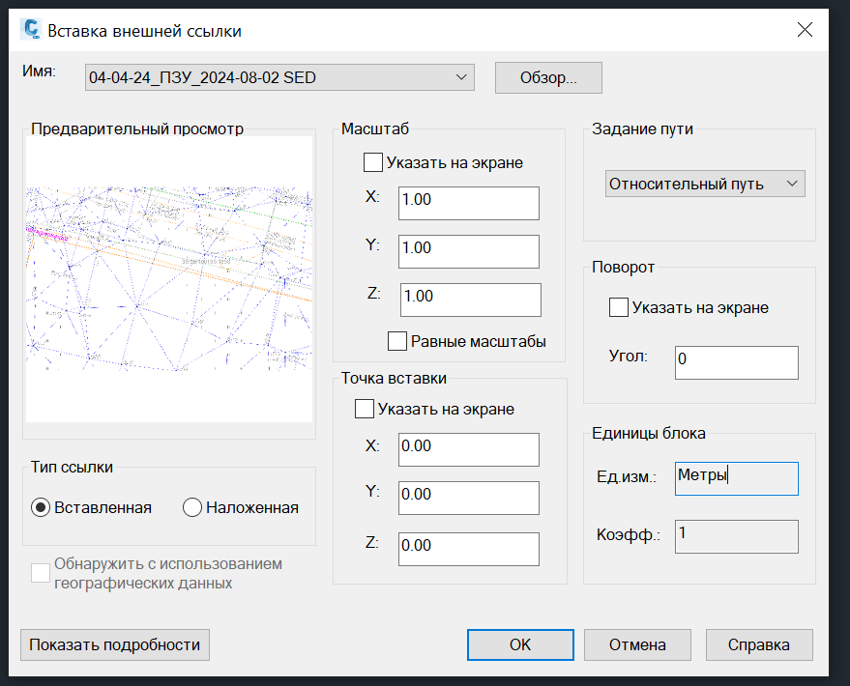Close the Вставка внешней ссылки dialog
This screenshot has width=850, height=686.
[805, 29]
